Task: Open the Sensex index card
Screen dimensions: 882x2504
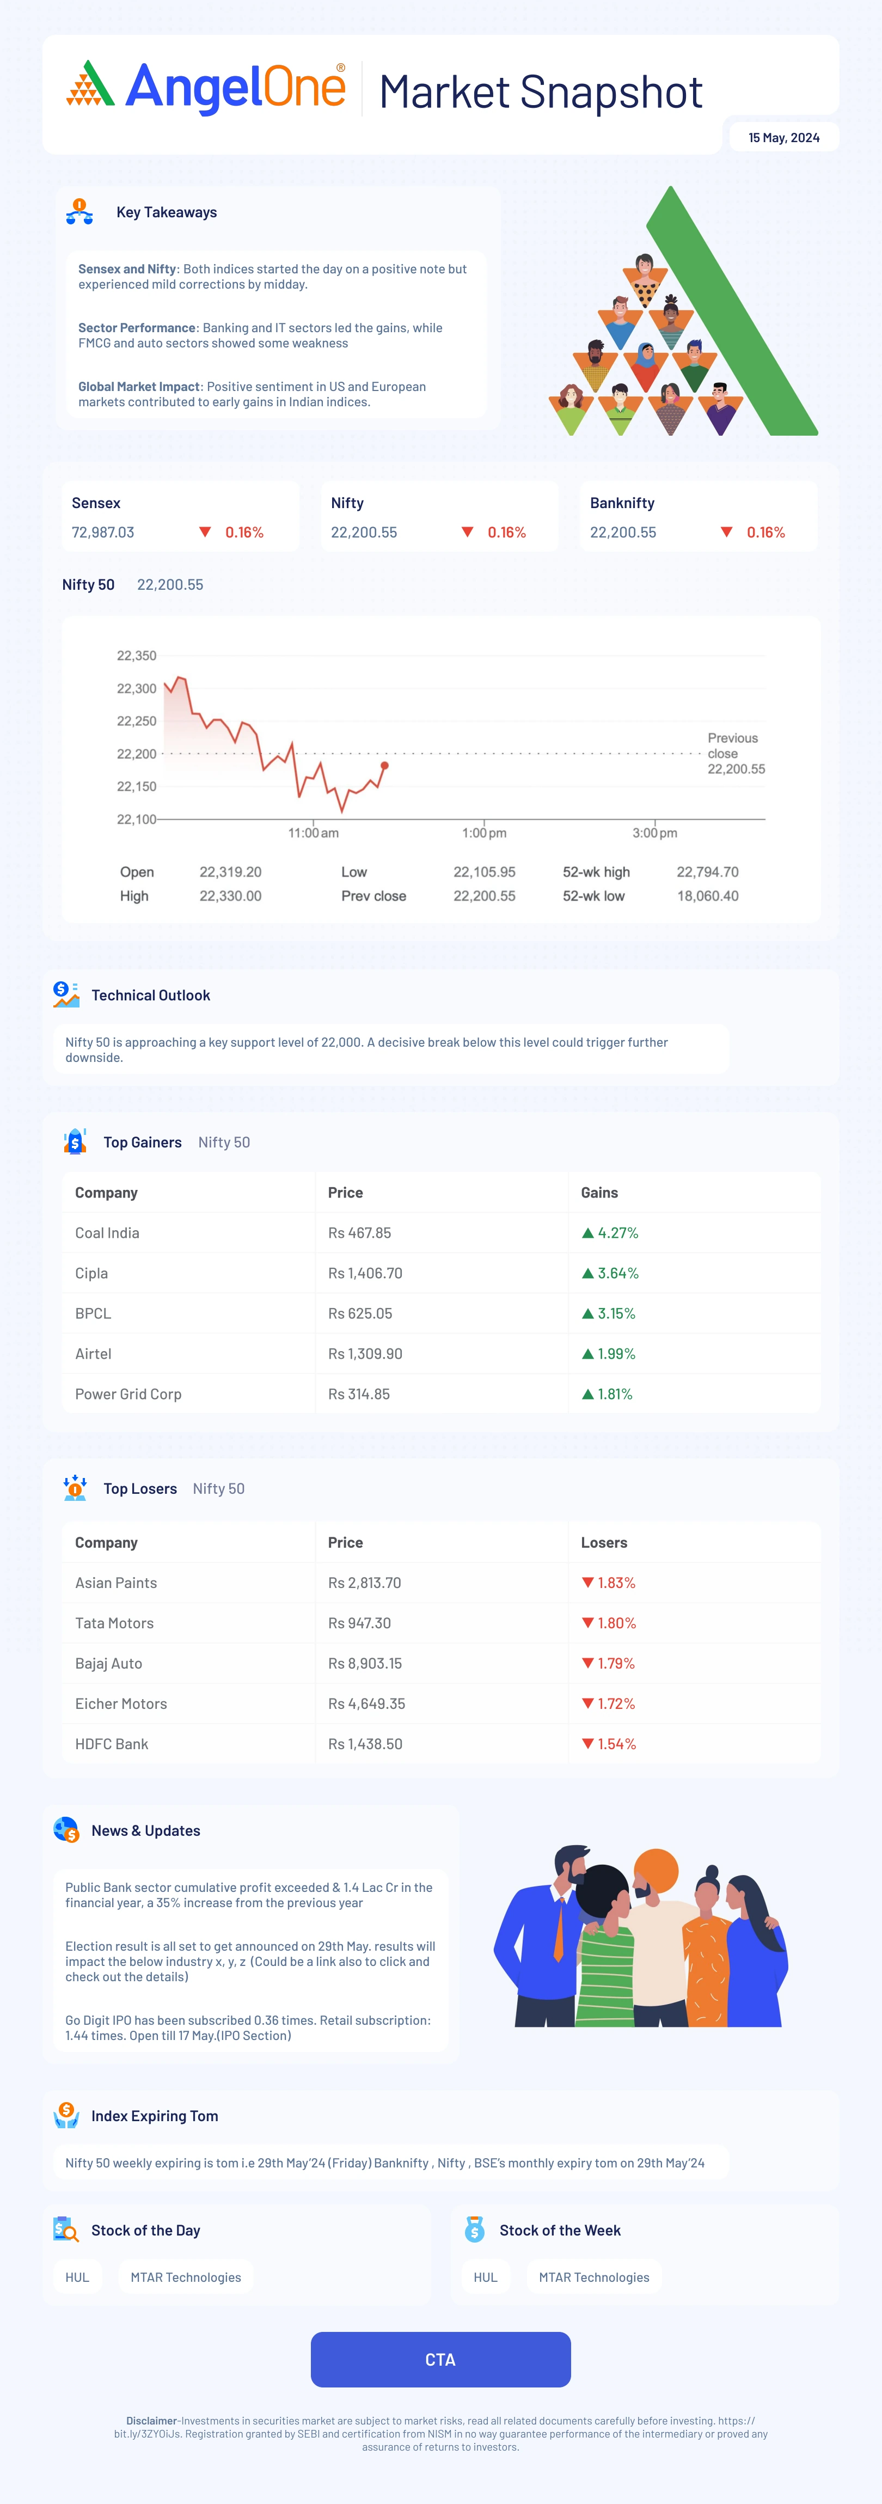Action: [181, 516]
